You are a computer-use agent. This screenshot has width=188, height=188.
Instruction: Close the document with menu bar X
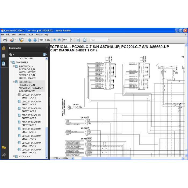186,35
